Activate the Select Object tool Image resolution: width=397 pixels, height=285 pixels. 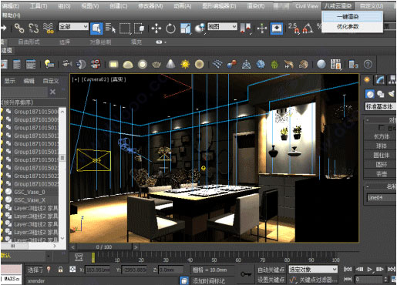tap(96, 28)
